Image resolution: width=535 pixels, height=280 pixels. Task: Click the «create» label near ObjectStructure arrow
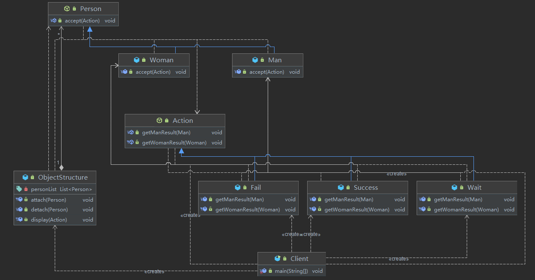[x=154, y=272]
